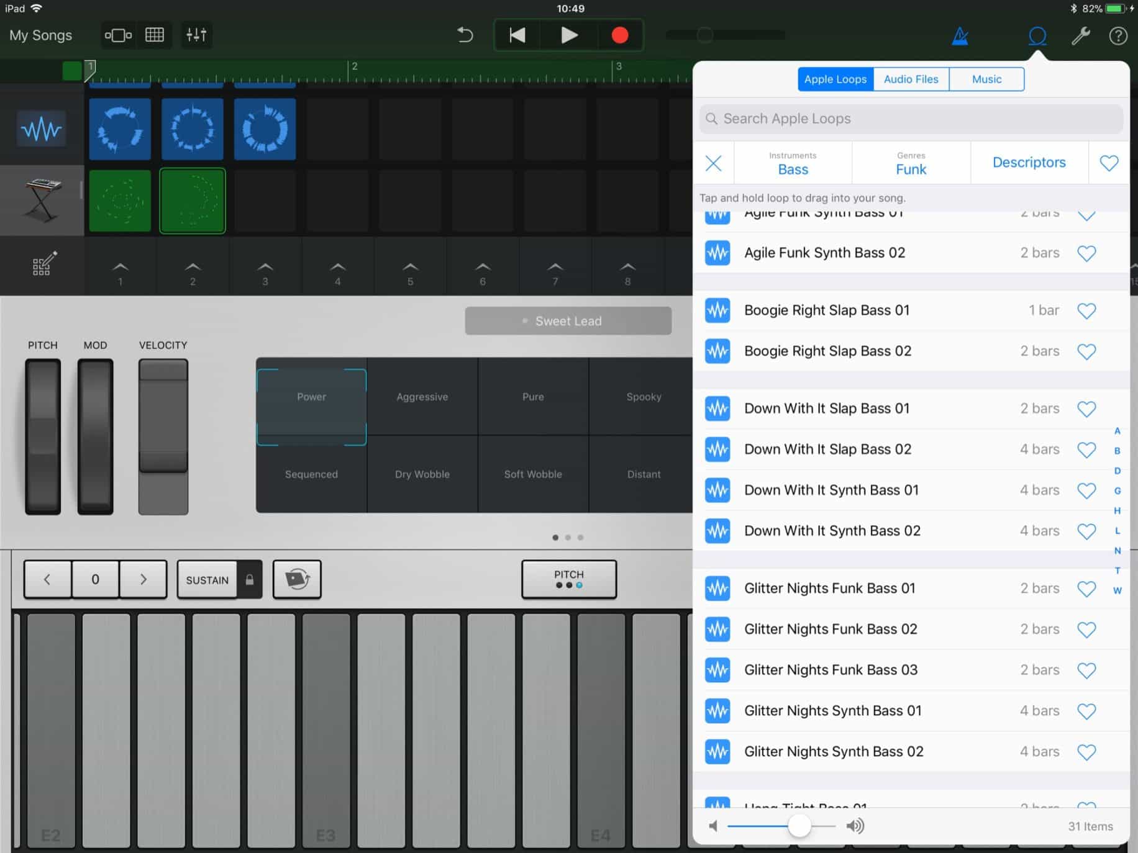Open the mixer controls icon
The image size is (1138, 853).
(196, 35)
